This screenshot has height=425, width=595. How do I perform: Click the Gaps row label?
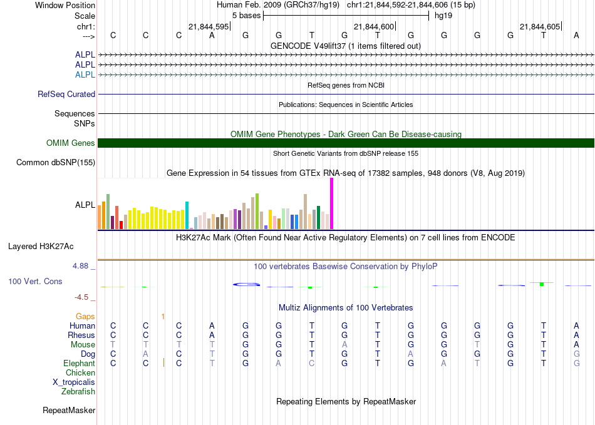(x=85, y=317)
